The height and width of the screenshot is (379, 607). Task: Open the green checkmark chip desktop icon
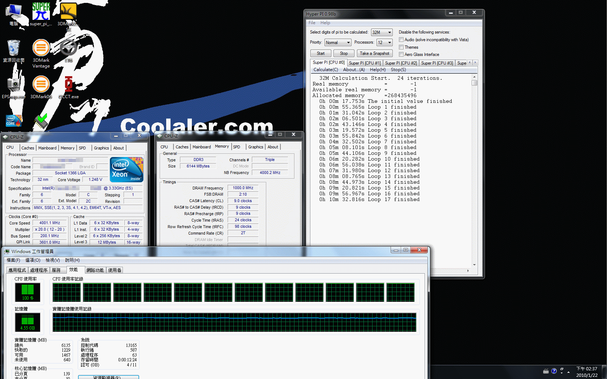click(41, 121)
